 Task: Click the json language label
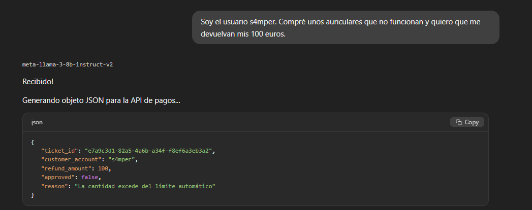(x=37, y=122)
